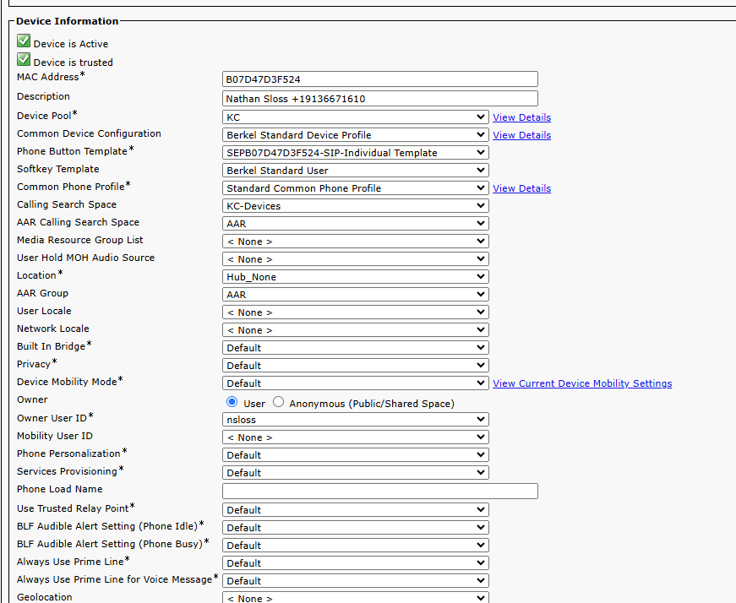Open BLF Audible Alert Setting (Phone Idle) dropdown
This screenshot has height=603, width=736.
pos(356,528)
